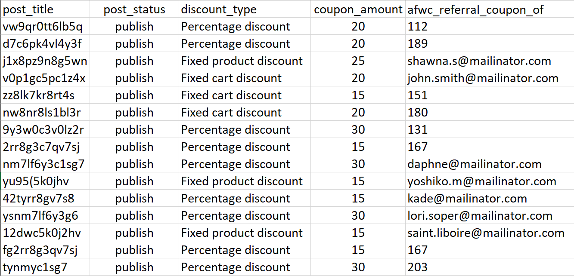Click the yu95(5k0jhv title cell
The image size is (574, 276).
tap(45, 181)
